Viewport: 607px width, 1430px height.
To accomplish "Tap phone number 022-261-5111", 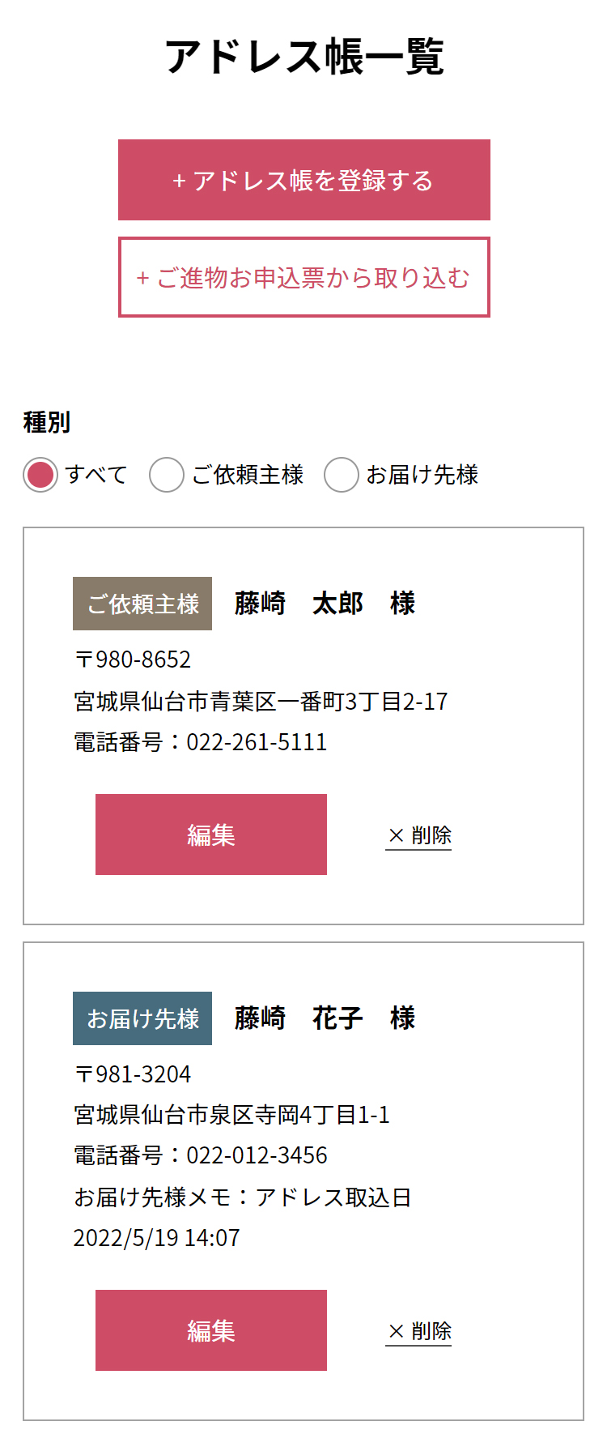I will 257,742.
